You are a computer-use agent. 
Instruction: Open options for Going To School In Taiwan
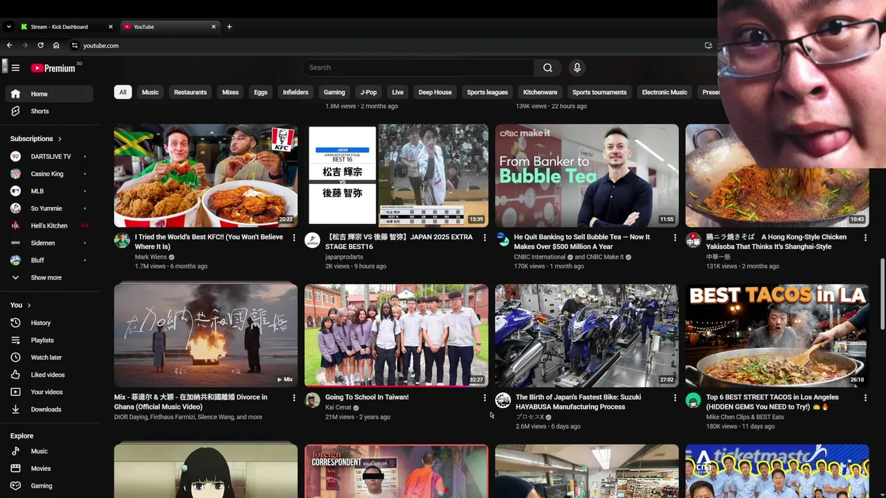485,398
